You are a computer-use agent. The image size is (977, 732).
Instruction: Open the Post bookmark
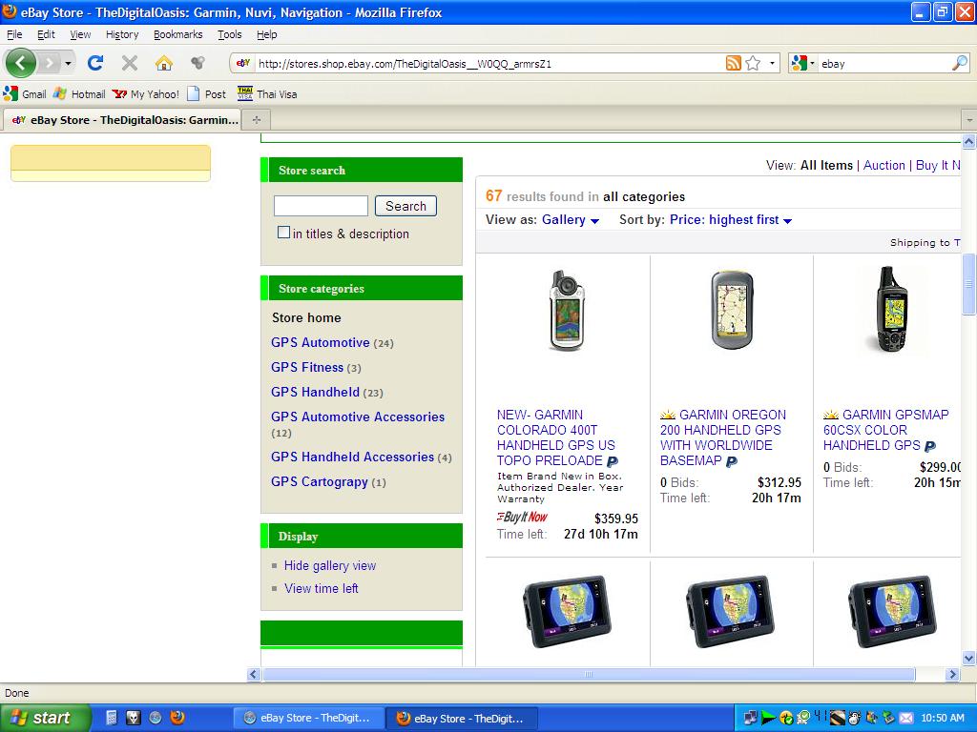point(206,94)
